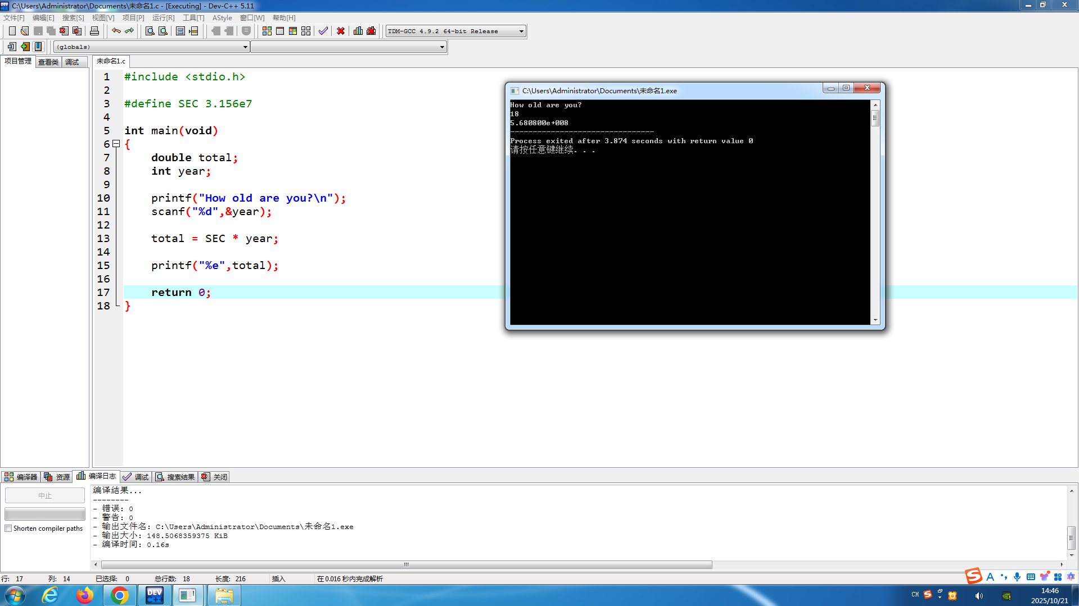Open the AStyle menu
1079x606 pixels.
tap(222, 18)
